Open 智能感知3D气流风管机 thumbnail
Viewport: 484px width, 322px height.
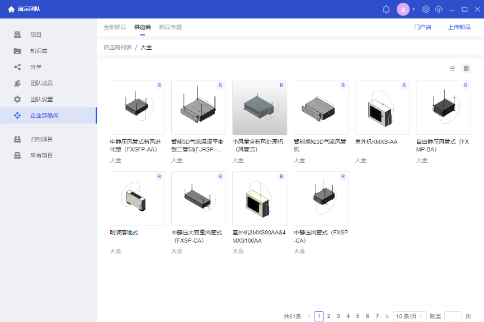point(321,107)
